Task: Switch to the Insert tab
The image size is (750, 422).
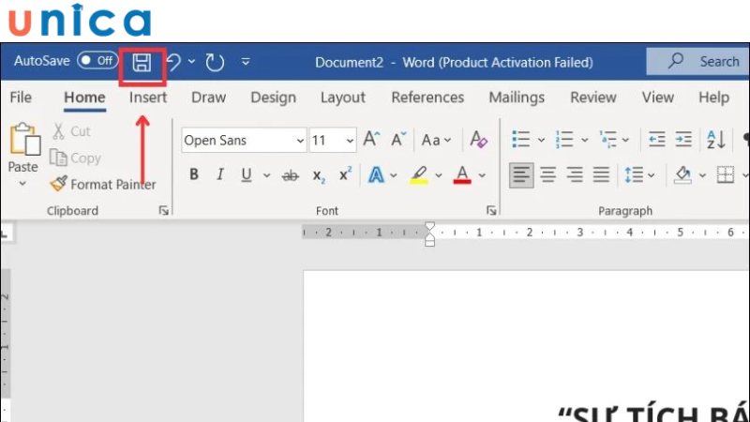Action: (x=148, y=98)
